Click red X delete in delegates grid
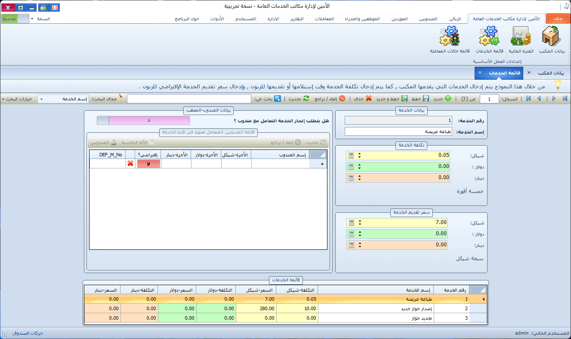 click(130, 164)
